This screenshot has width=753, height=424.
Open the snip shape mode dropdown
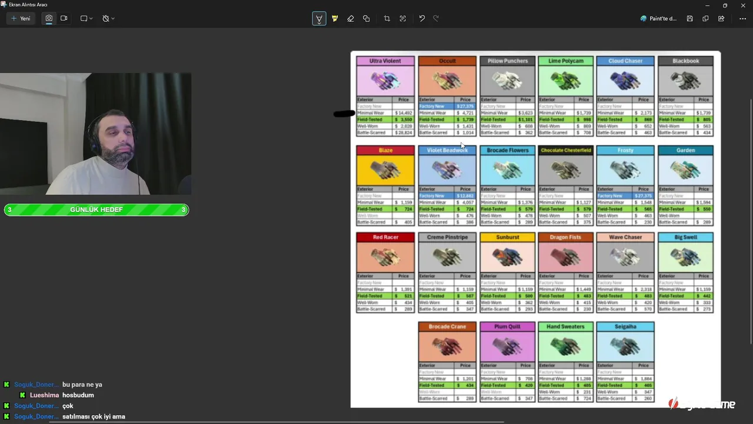[x=86, y=18]
